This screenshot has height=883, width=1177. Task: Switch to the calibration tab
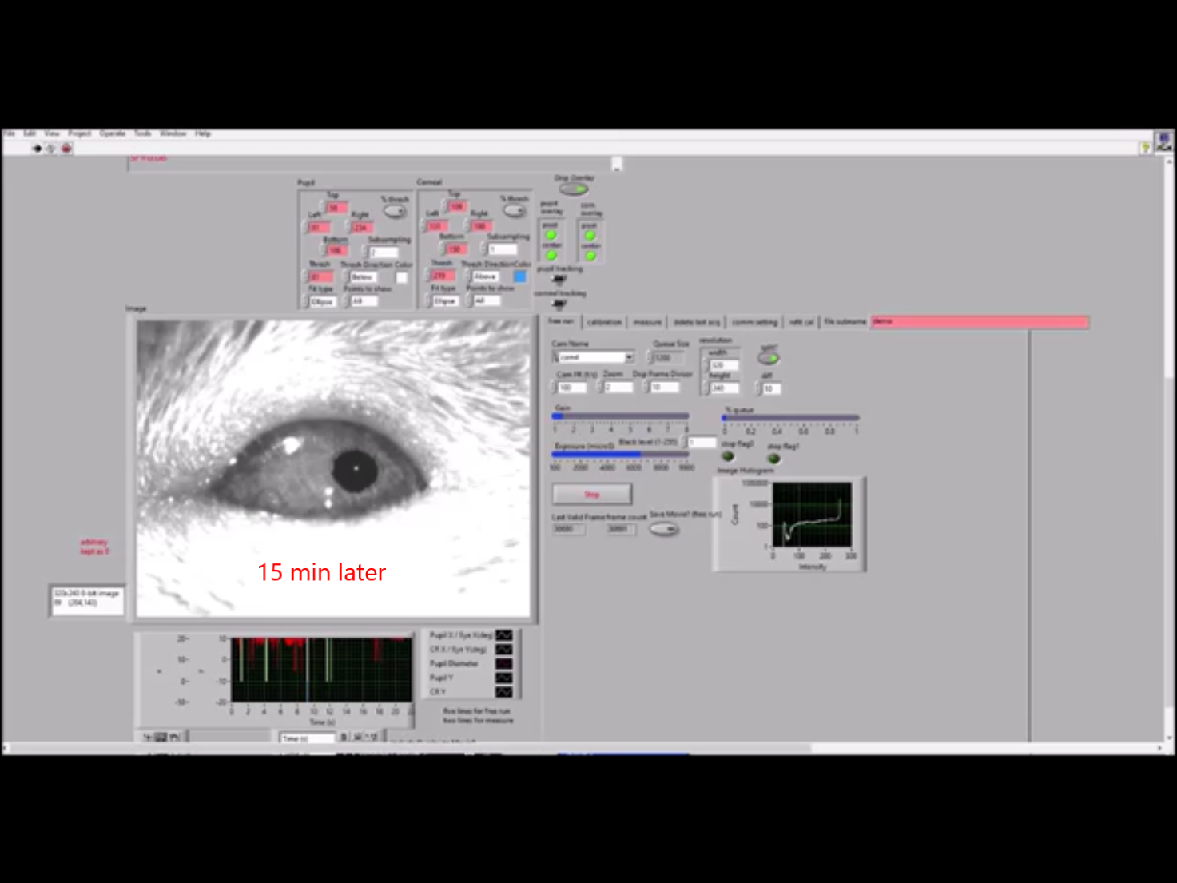604,322
